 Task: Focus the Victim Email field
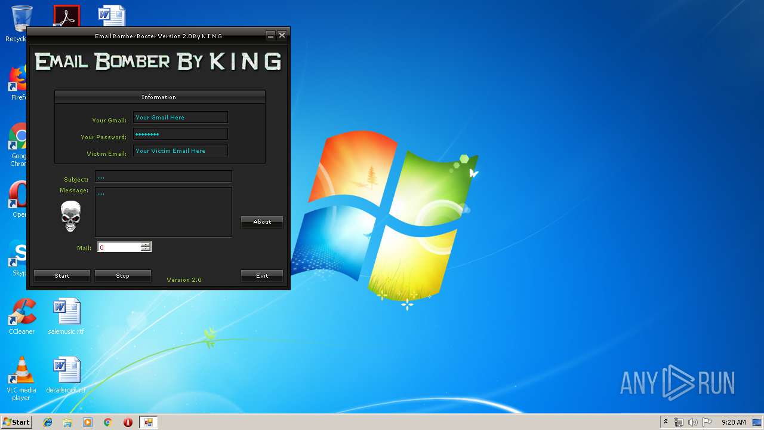180,151
